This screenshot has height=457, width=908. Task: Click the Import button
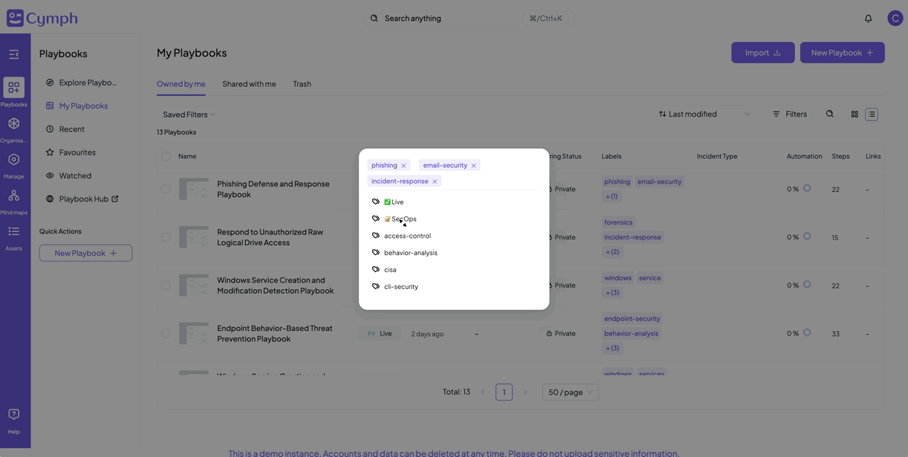[x=763, y=53]
